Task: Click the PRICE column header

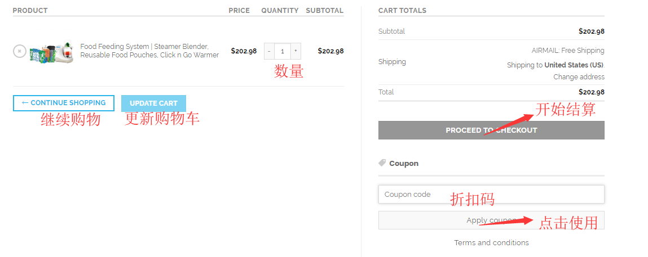Action: [239, 11]
